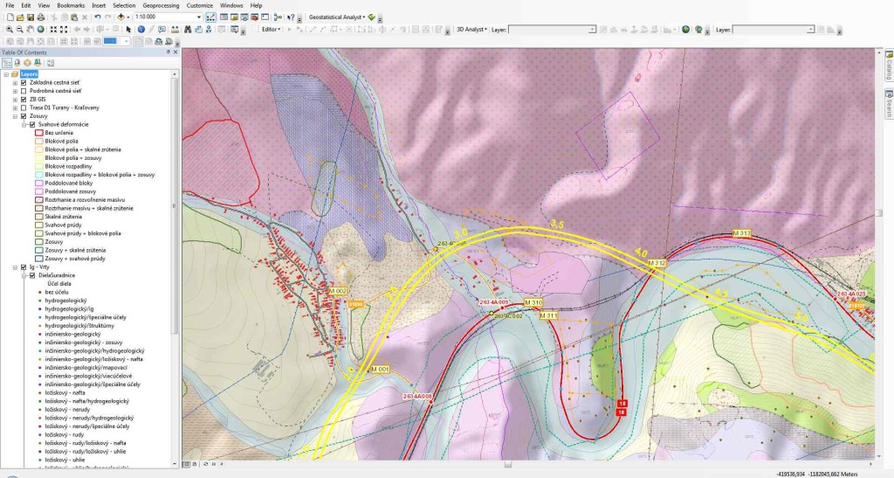Activate the Identify tool
Screen dimensions: 894x478
[x=141, y=29]
